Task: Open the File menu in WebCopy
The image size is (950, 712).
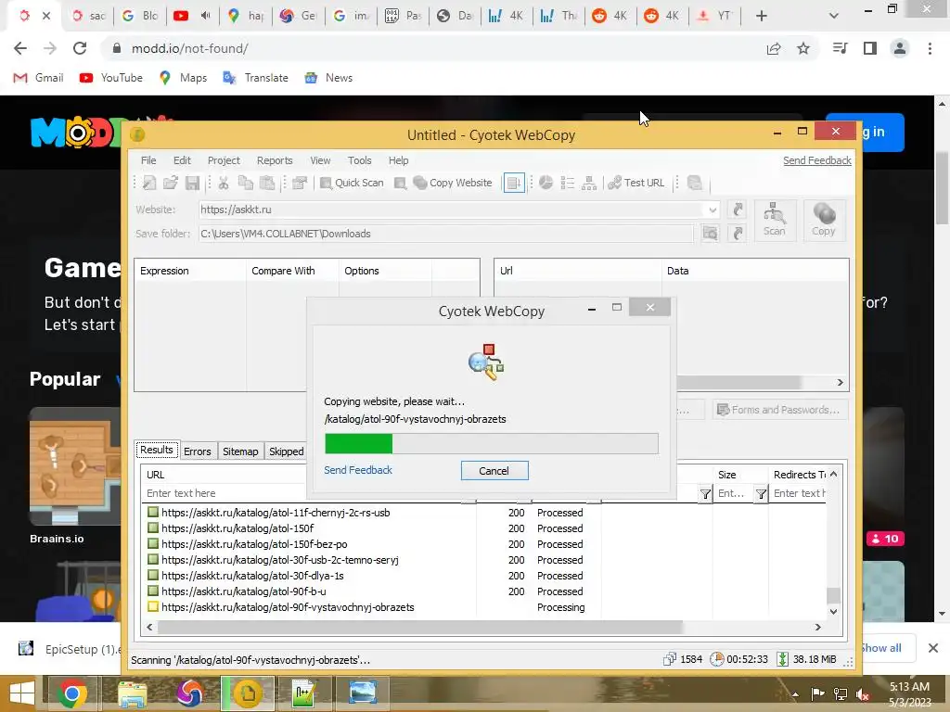Action: (x=148, y=160)
